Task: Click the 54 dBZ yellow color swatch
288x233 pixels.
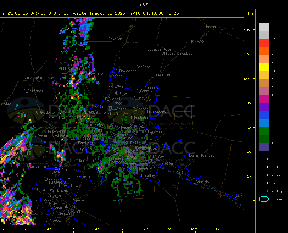Action: point(264,67)
